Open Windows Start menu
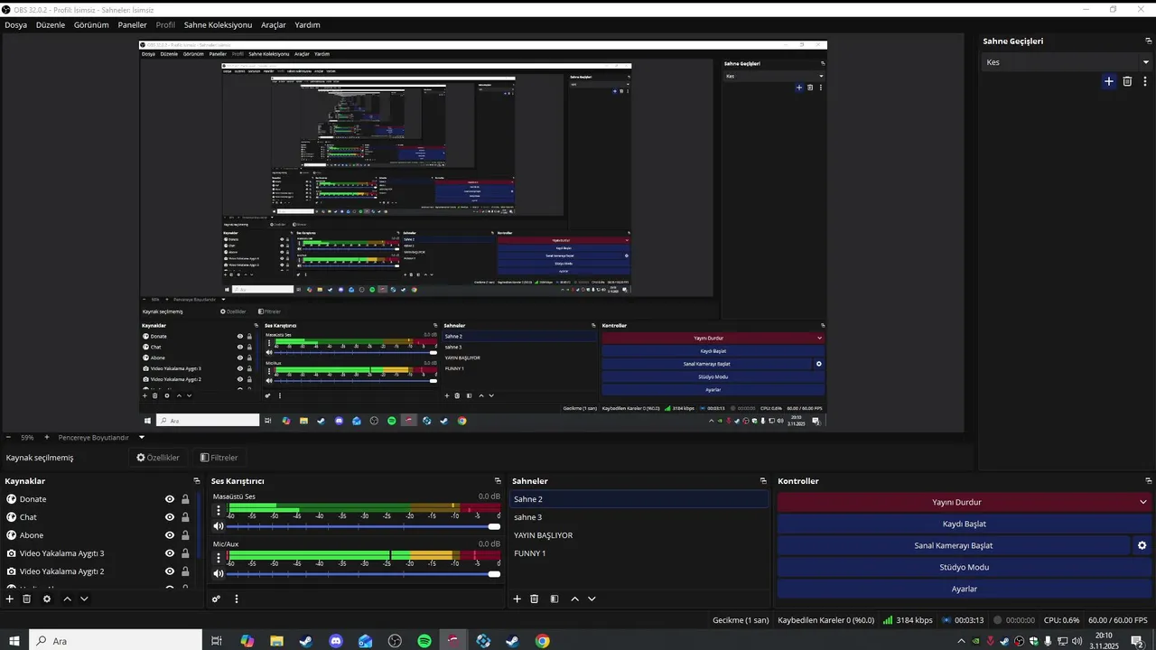The image size is (1156, 650). [14, 641]
